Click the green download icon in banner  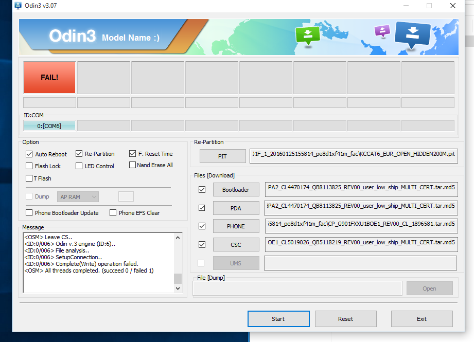pyautogui.click(x=307, y=35)
